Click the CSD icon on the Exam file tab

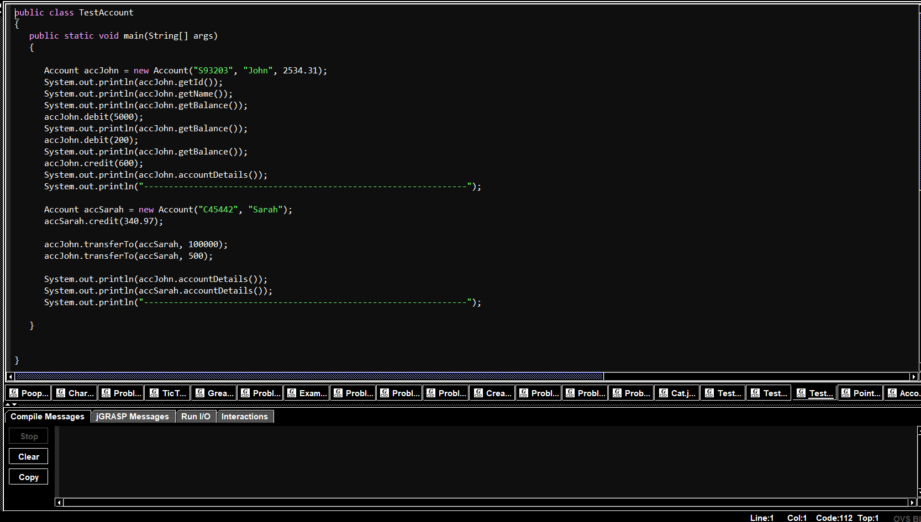pyautogui.click(x=294, y=392)
